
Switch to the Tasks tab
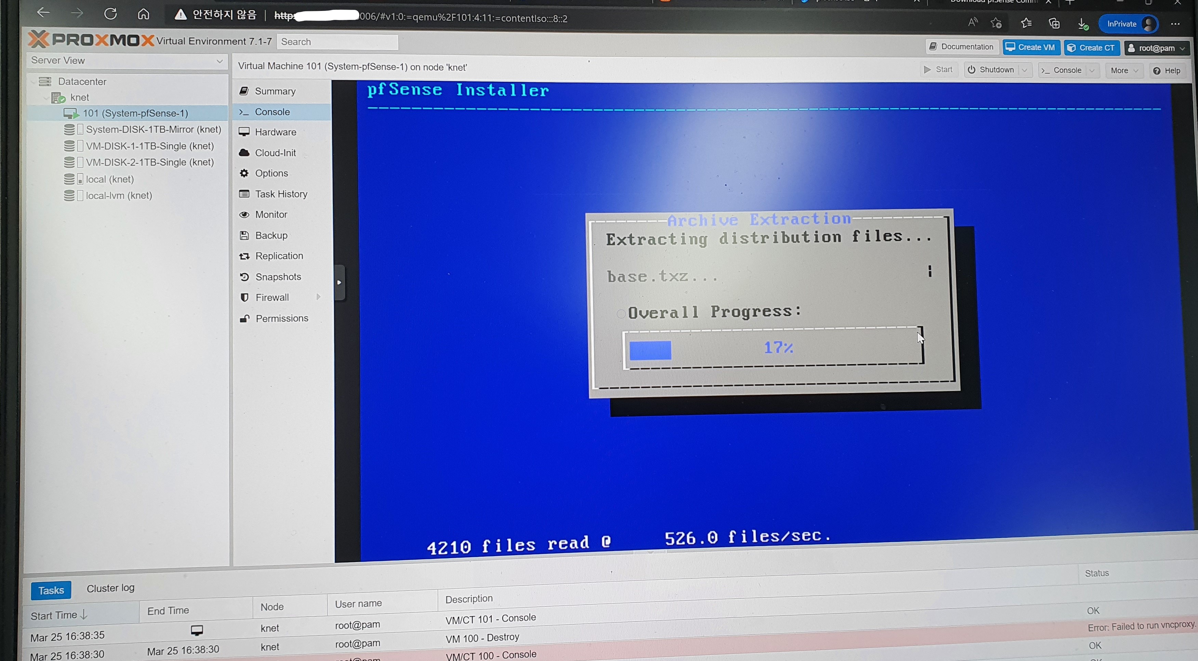[x=51, y=590]
